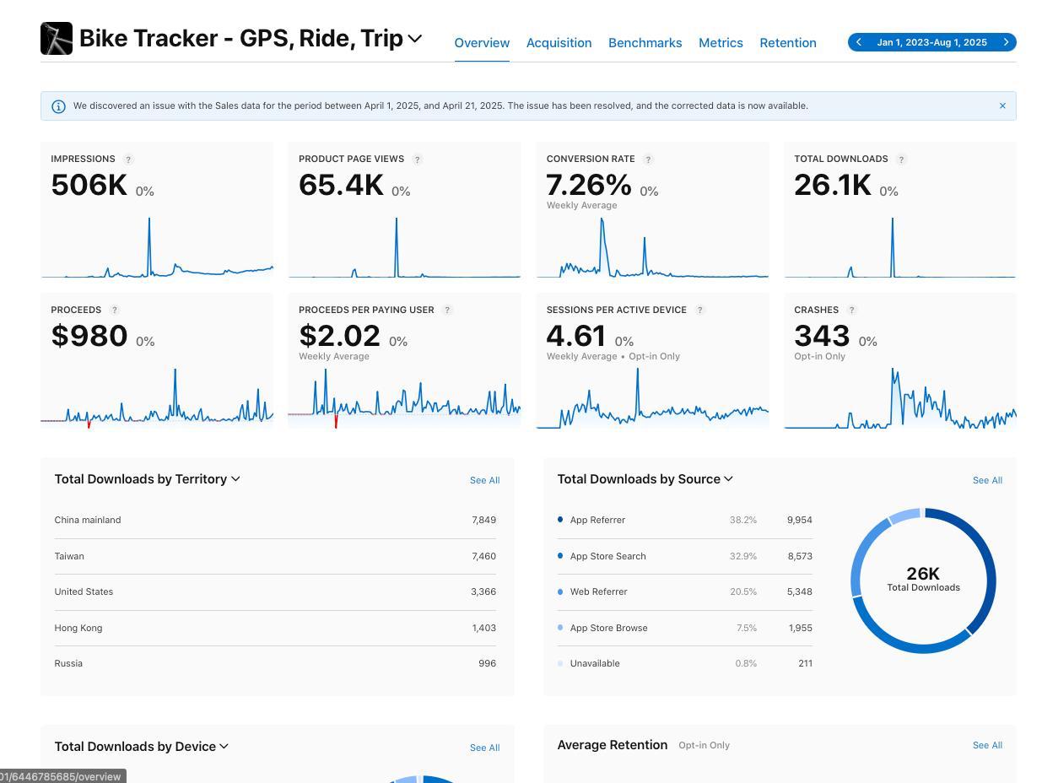The width and height of the screenshot is (1042, 783).
Task: Click the info icon on the Sales data banner
Action: (x=58, y=105)
